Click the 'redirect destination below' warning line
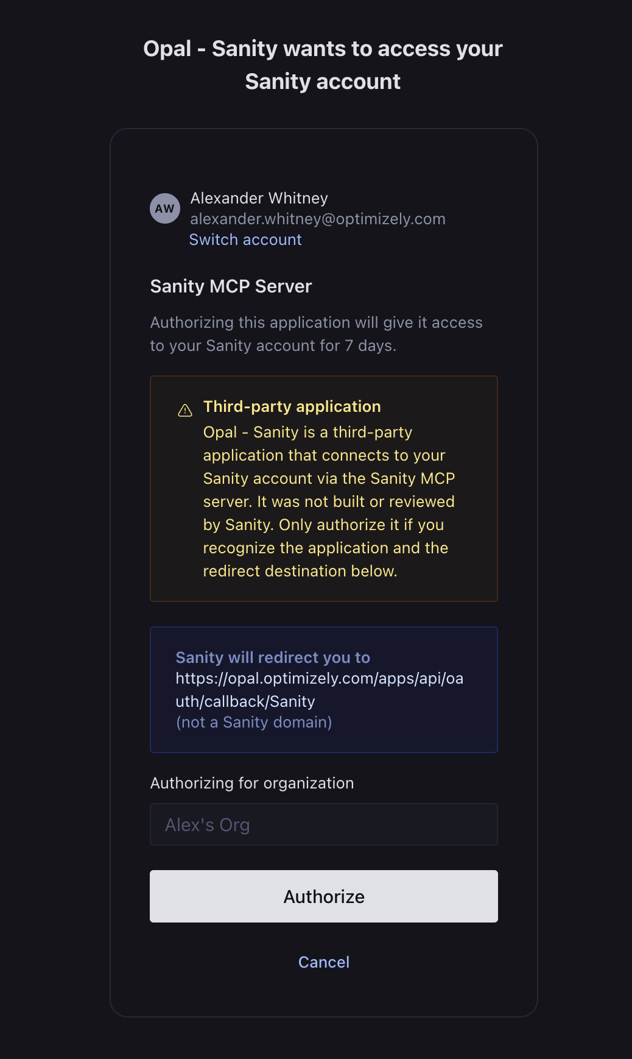632x1059 pixels. [300, 571]
